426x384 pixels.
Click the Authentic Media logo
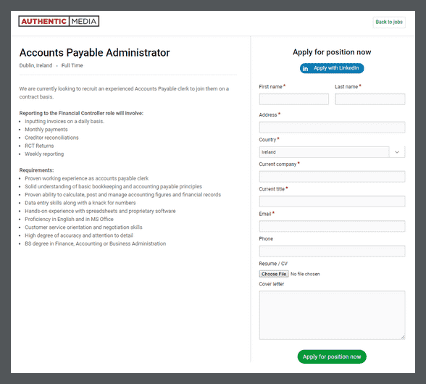tap(59, 21)
